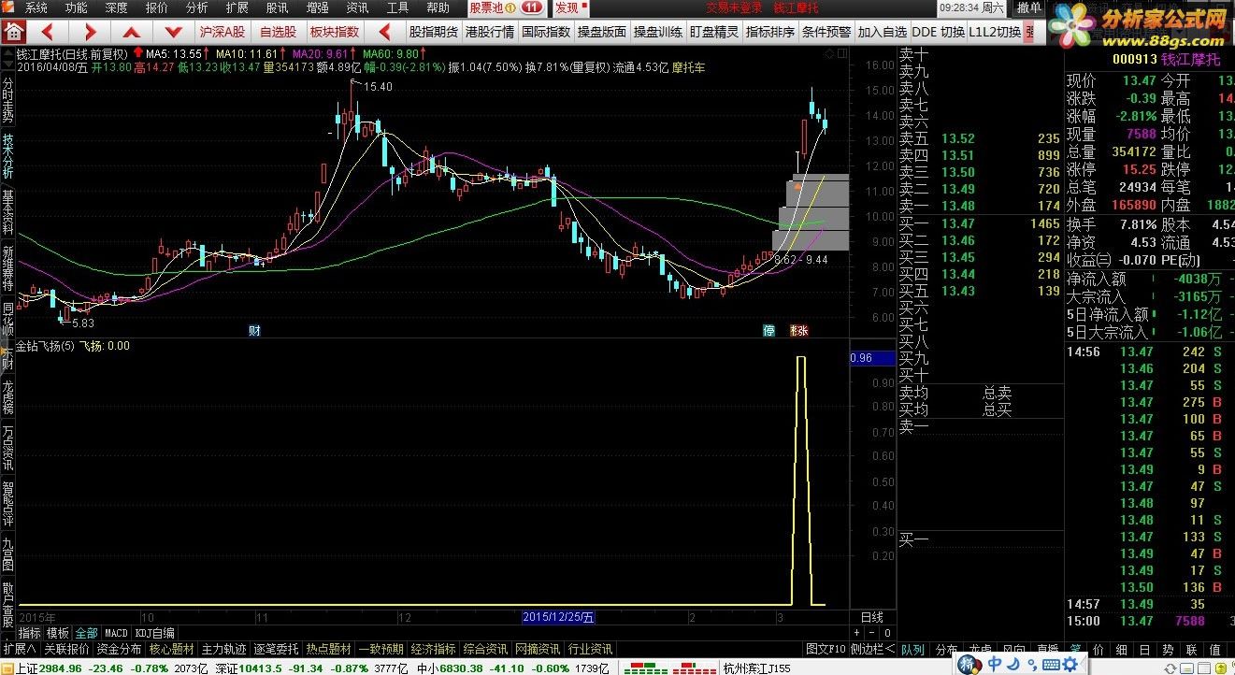Expand the 扩展 bottom panel
The height and width of the screenshot is (675, 1235).
click(x=20, y=649)
